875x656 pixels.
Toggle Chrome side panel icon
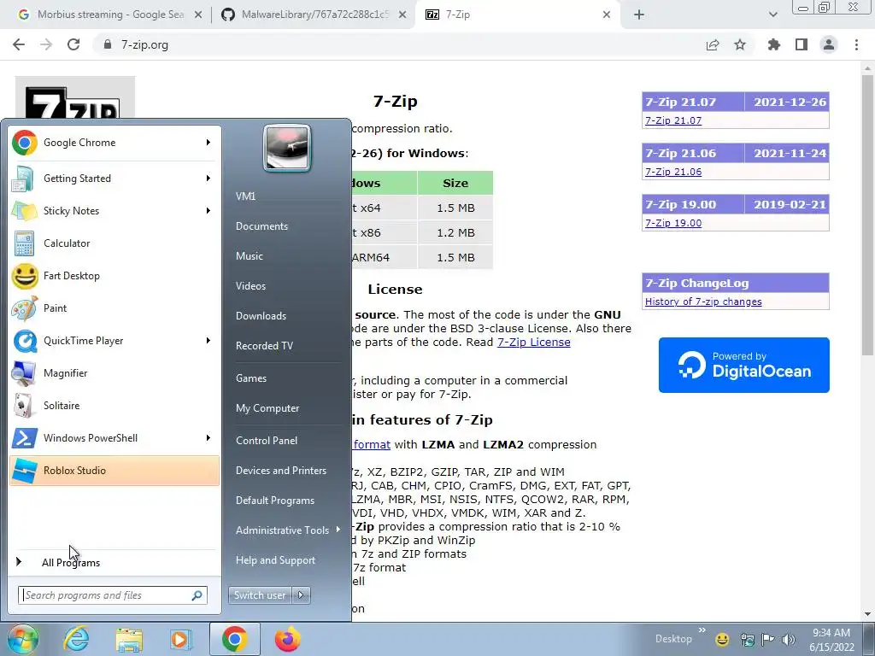802,45
